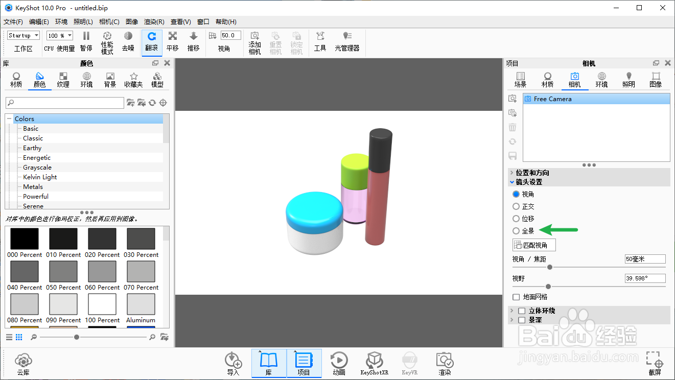This screenshot has height=380, width=675.
Task: Click the 39.598° field of view input
Action: click(x=645, y=278)
